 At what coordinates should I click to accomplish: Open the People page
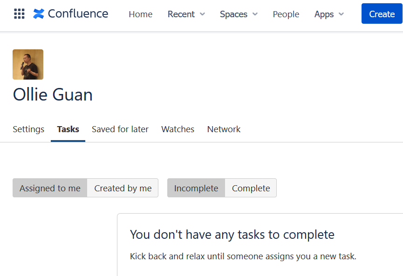click(286, 14)
